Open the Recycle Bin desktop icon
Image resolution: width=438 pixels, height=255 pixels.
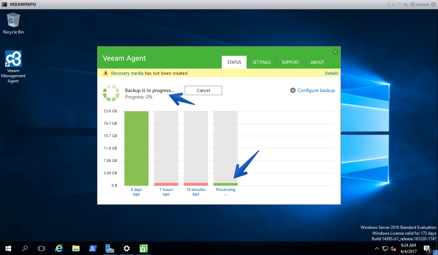[x=13, y=23]
